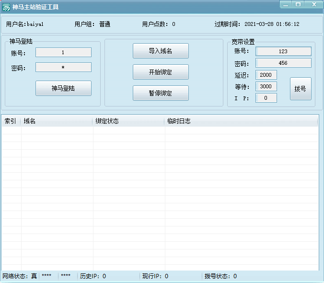Focus the 神马登陆 账号 field containing 1
Image resolution: width=324 pixels, height=283 pixels.
[x=63, y=52]
